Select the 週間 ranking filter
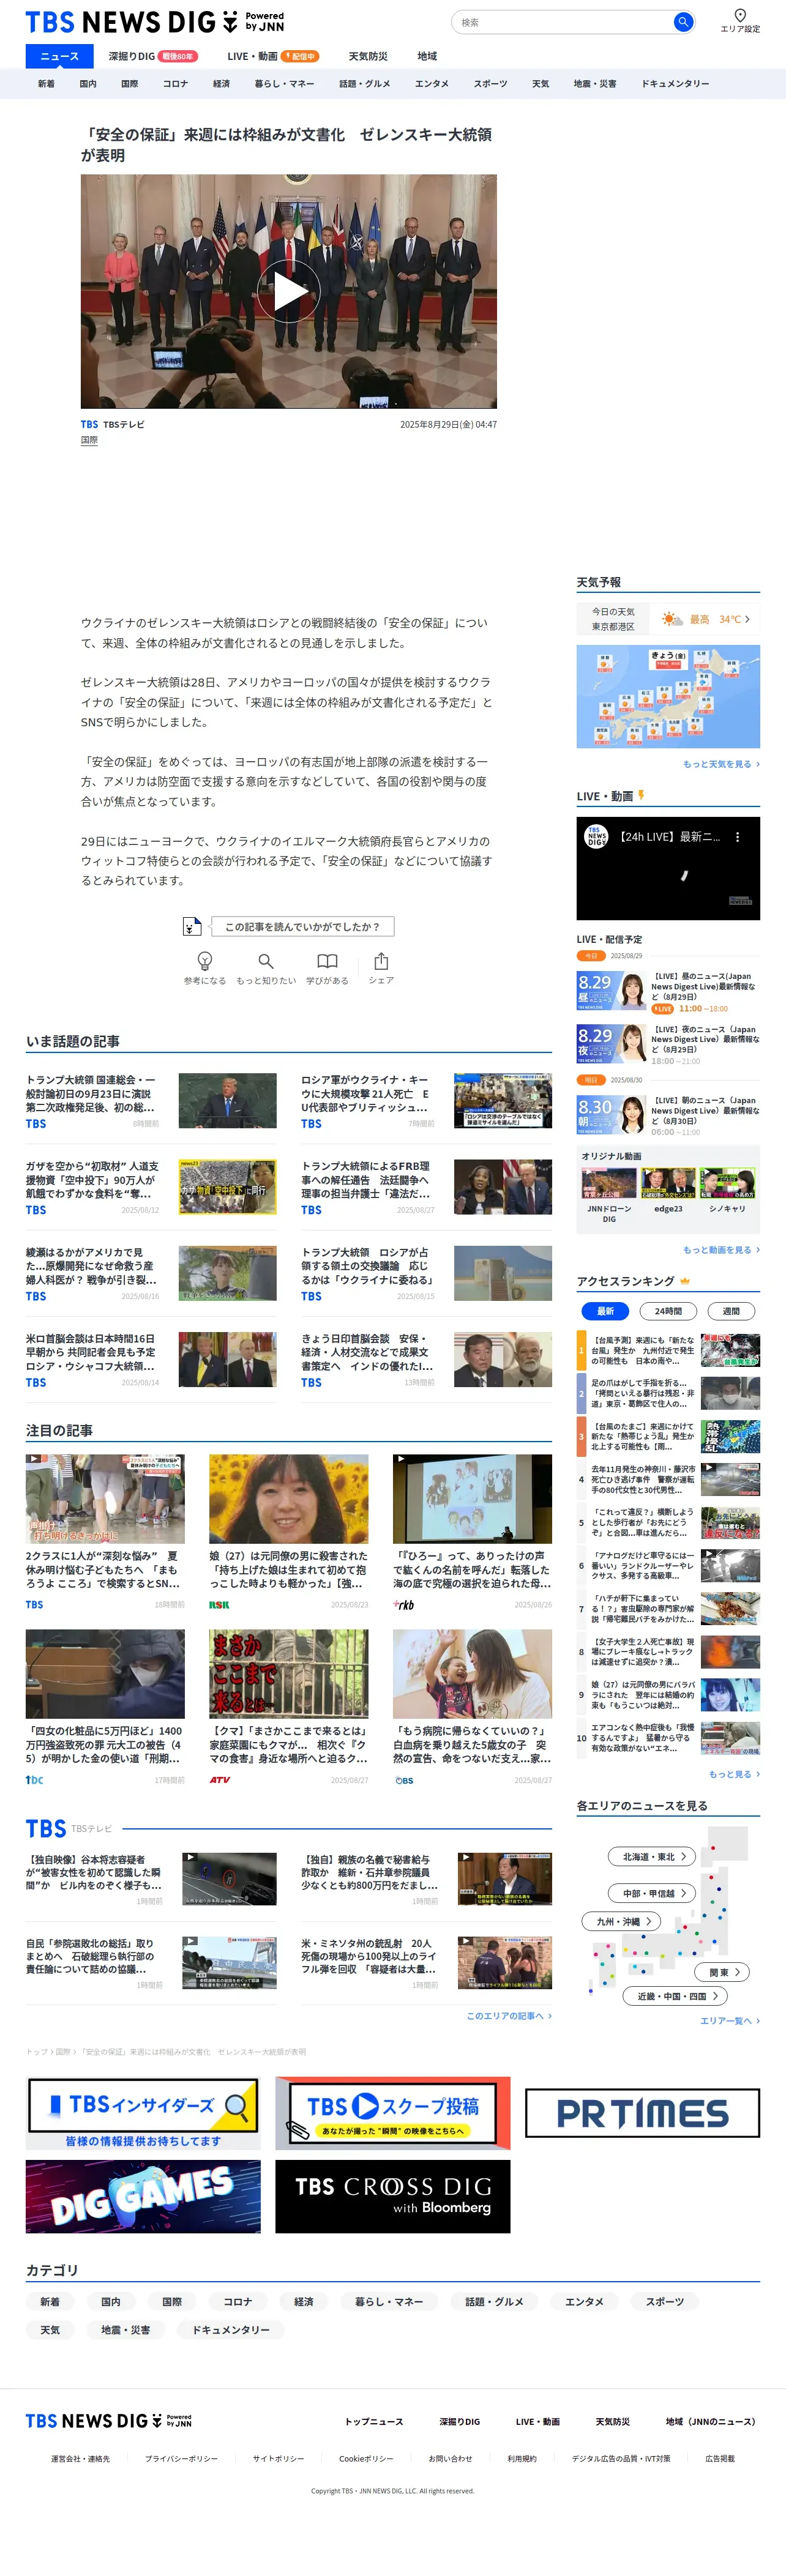Screen dimensions: 786x2576 (731, 1311)
